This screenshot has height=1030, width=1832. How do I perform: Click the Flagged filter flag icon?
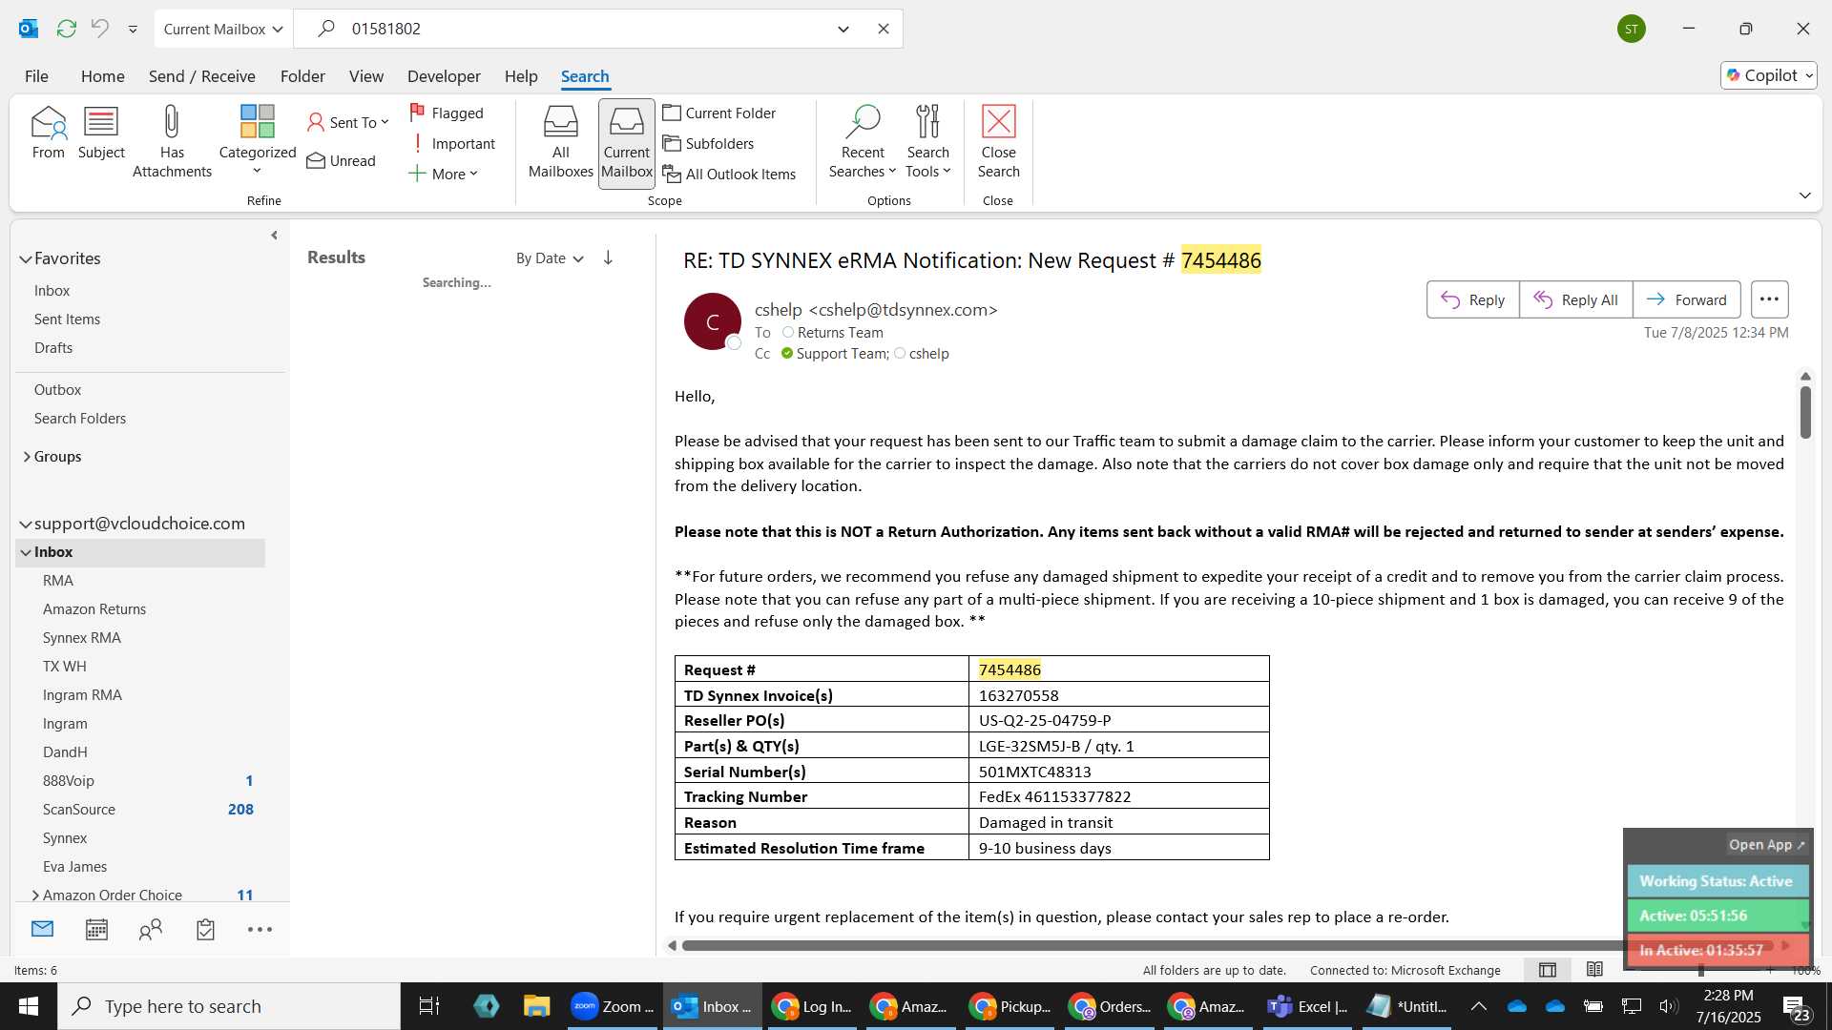[x=448, y=113]
